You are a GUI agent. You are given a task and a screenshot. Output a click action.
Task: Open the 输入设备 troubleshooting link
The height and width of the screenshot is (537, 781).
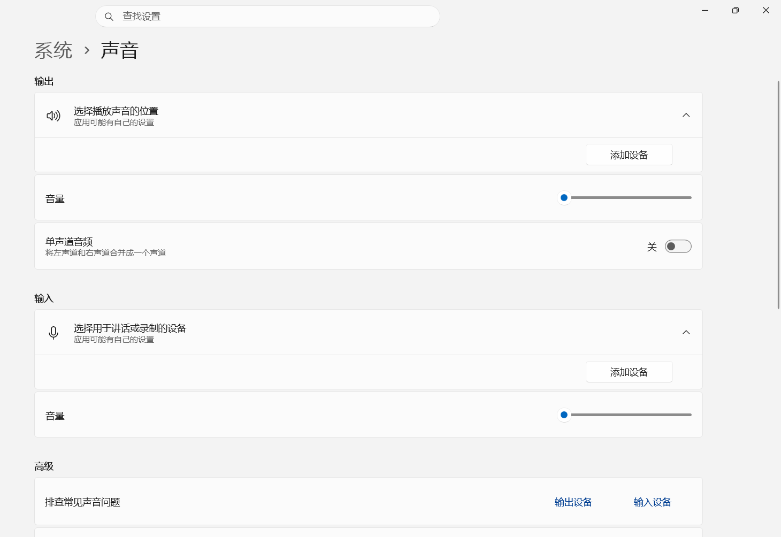[653, 502]
